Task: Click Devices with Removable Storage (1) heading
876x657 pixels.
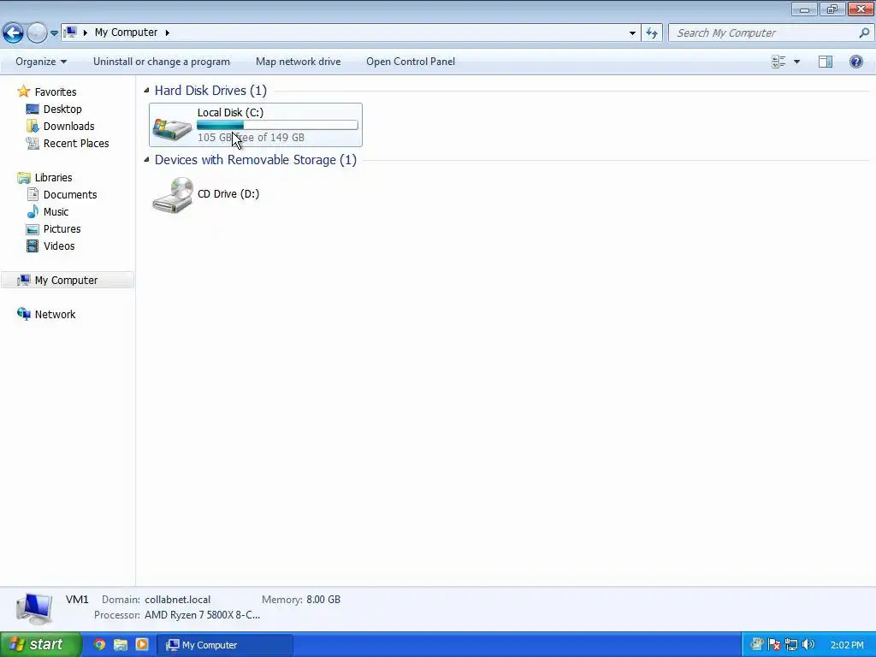Action: [255, 160]
